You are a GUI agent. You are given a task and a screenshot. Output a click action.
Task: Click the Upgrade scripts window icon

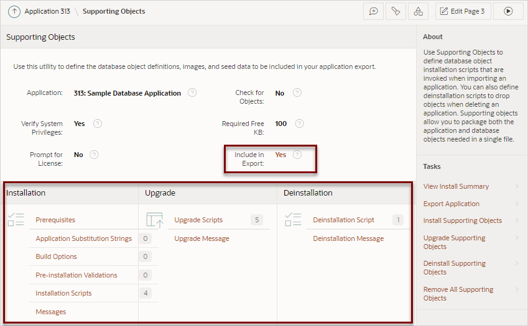pyautogui.click(x=155, y=220)
